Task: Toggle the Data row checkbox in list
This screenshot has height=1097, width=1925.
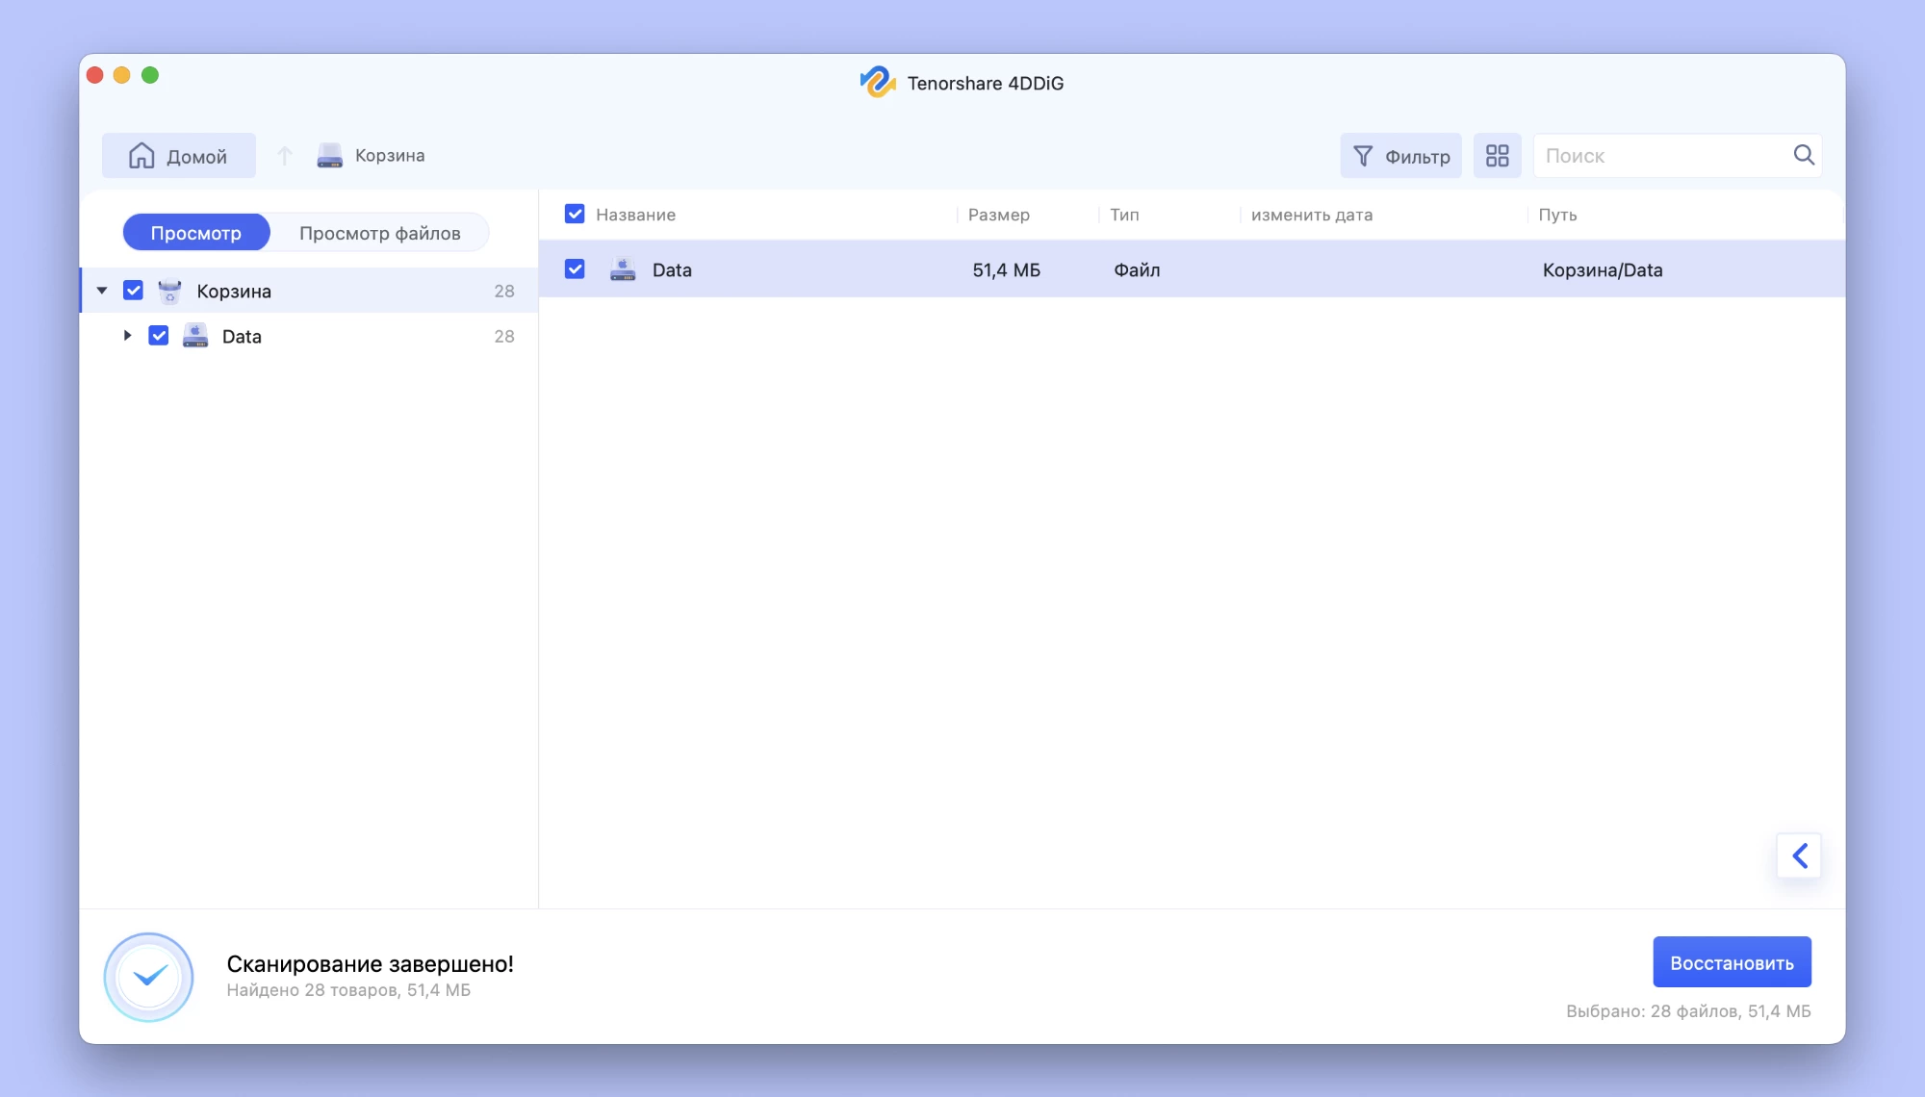Action: (x=575, y=269)
